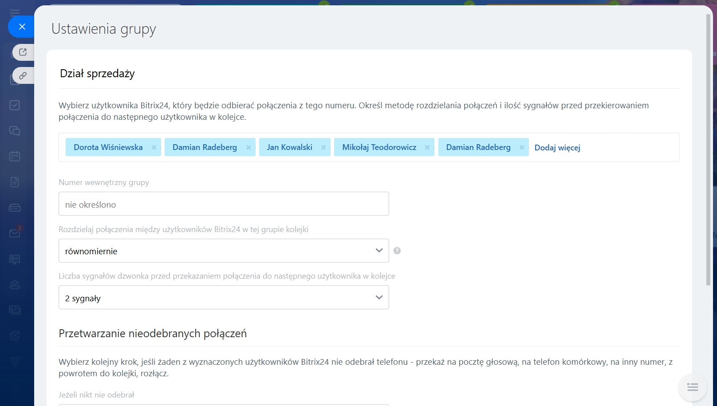Viewport: 717px width, 406px height.
Task: Remove Mikołaj Teodorowicz from the user list
Action: point(427,147)
